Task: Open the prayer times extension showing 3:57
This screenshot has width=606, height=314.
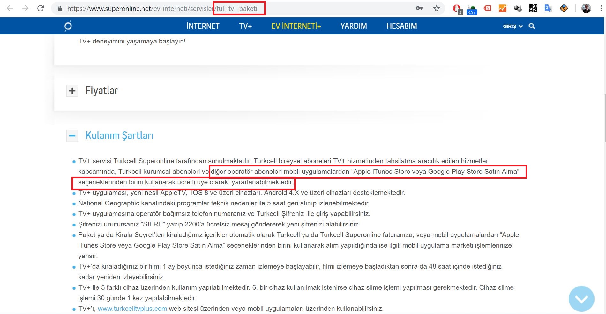Action: coord(472,10)
